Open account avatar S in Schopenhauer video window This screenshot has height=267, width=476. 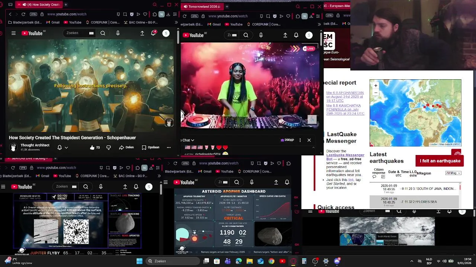tap(166, 33)
